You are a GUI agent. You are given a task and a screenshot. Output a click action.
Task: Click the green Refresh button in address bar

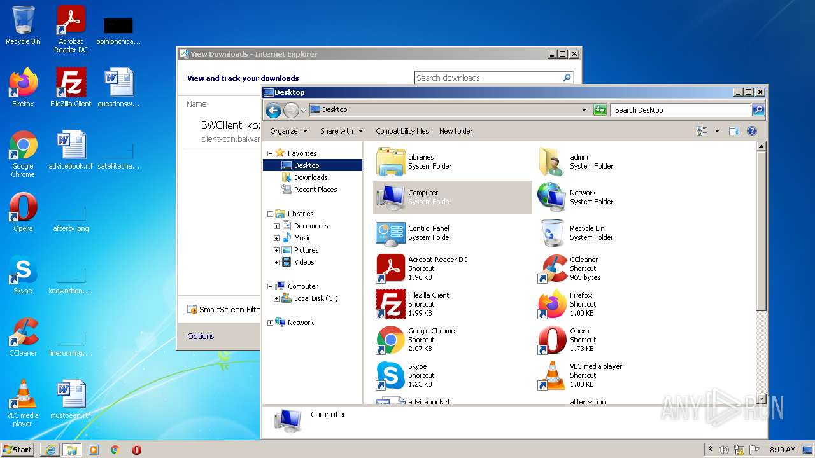(600, 110)
